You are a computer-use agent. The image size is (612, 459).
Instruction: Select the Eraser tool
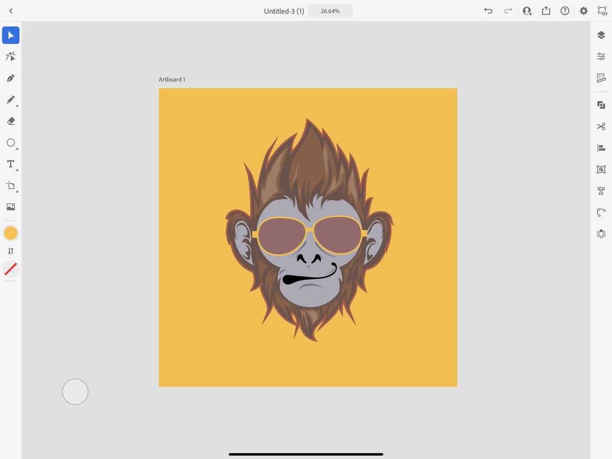point(11,121)
